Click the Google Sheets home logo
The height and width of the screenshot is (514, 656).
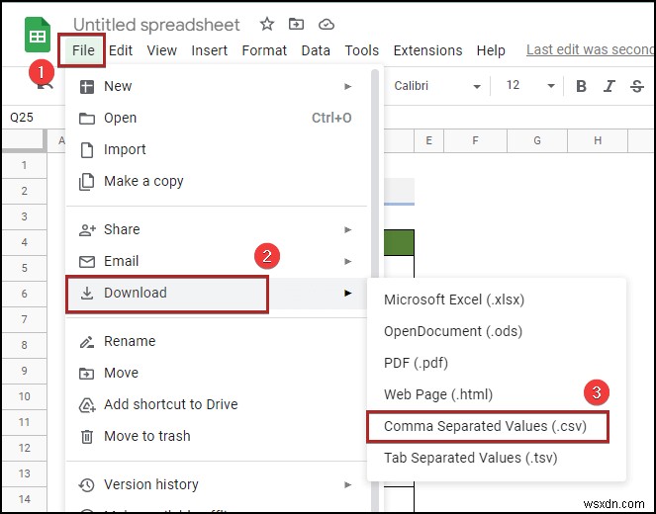(x=38, y=35)
